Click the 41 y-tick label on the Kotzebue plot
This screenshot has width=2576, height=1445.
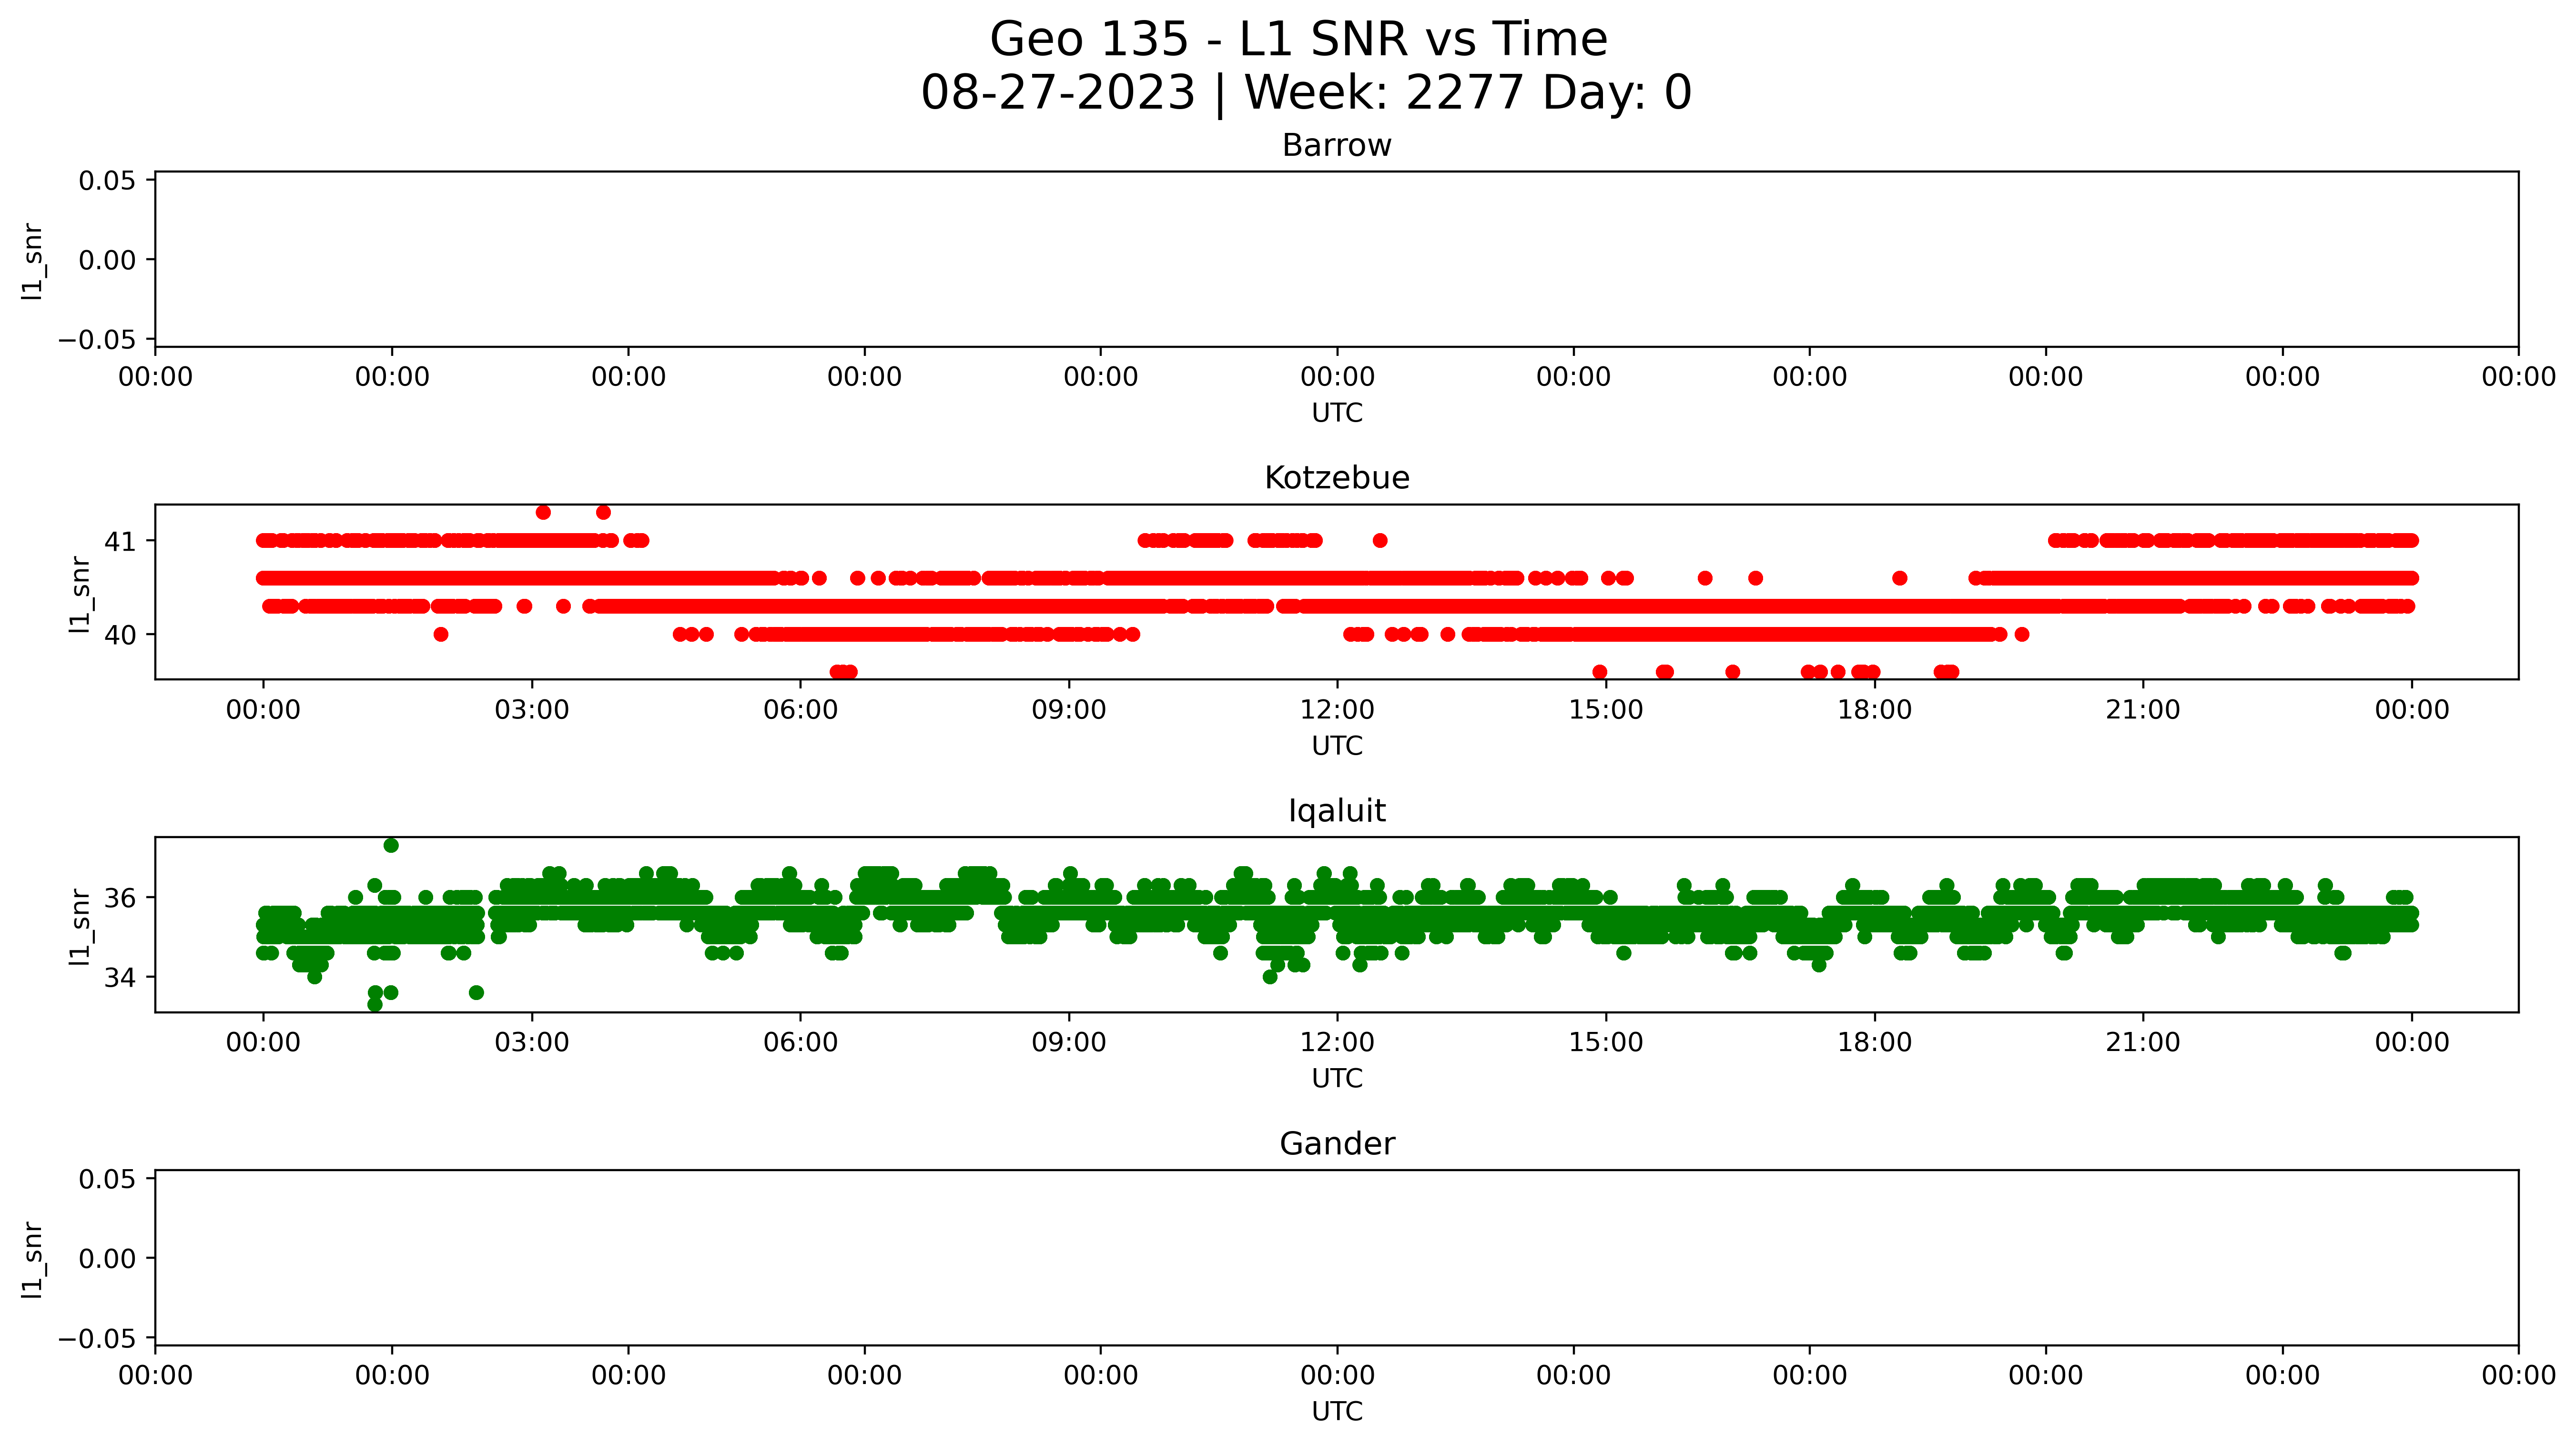[120, 542]
